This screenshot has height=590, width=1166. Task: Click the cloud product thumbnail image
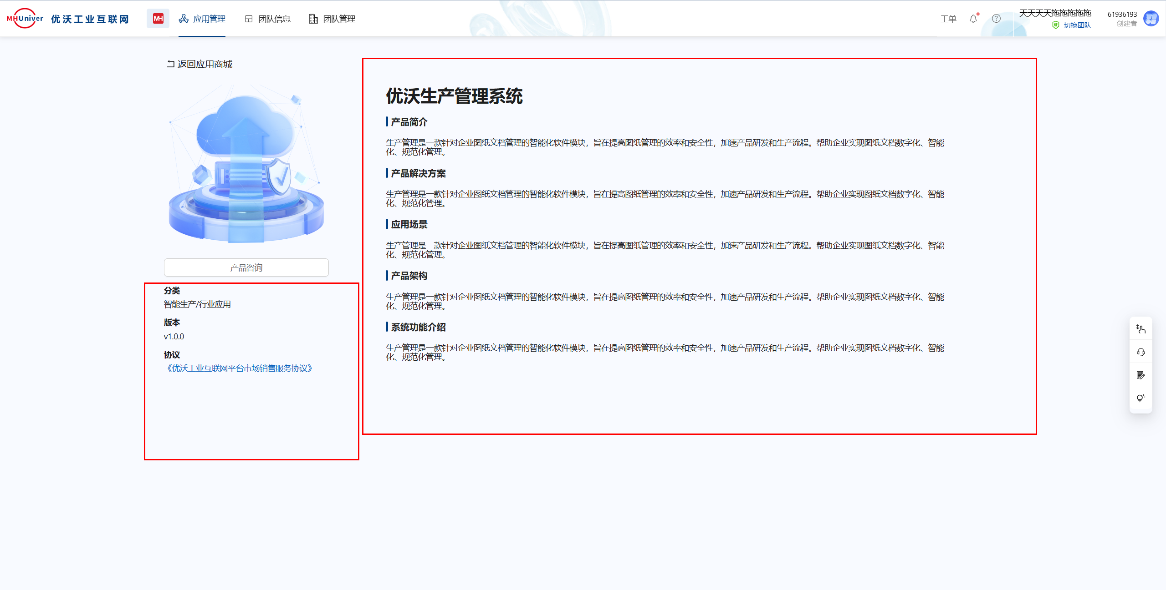(246, 164)
